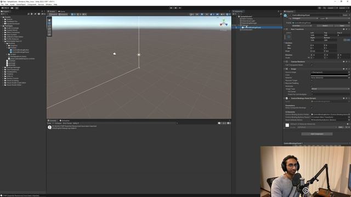Click the prefab Select button
Viewport: 351px width, 197px height.
pos(325,26)
